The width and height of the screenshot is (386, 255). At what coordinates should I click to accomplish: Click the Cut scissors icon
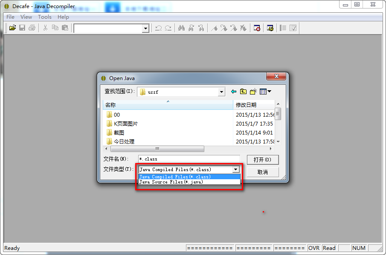[x=45, y=28]
